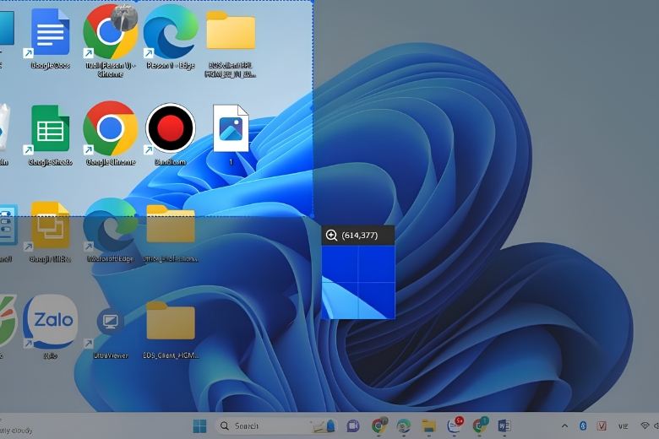This screenshot has width=659, height=439.
Task: Select the image file named 1
Action: tap(231, 133)
